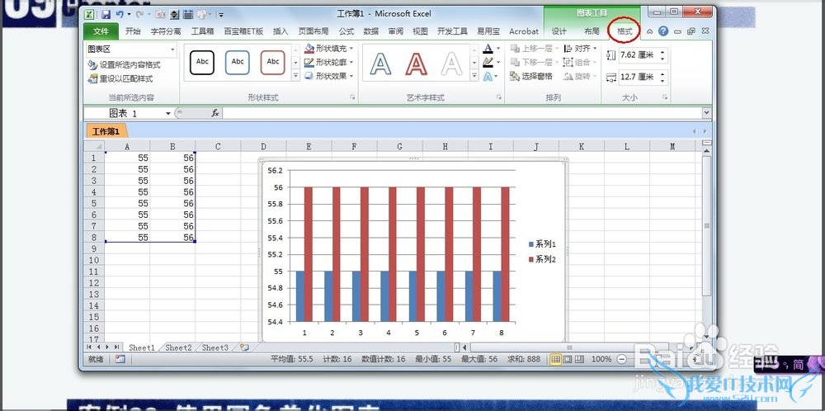
Task: Expand the WordArt styles gallery more arrow
Action: [x=474, y=76]
